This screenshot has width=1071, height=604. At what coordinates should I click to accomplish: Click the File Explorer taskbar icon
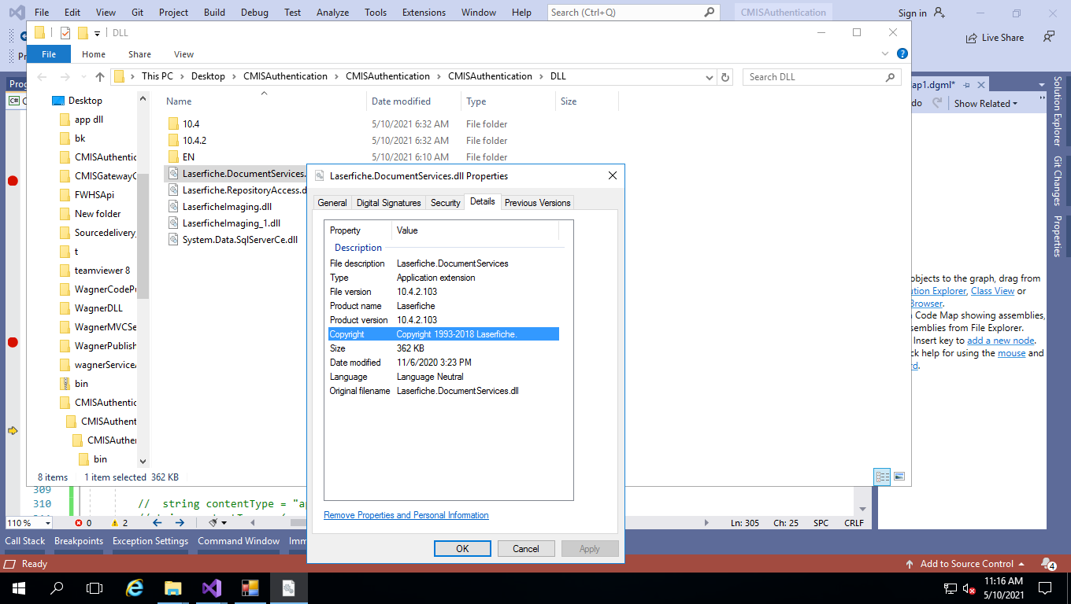coord(173,587)
